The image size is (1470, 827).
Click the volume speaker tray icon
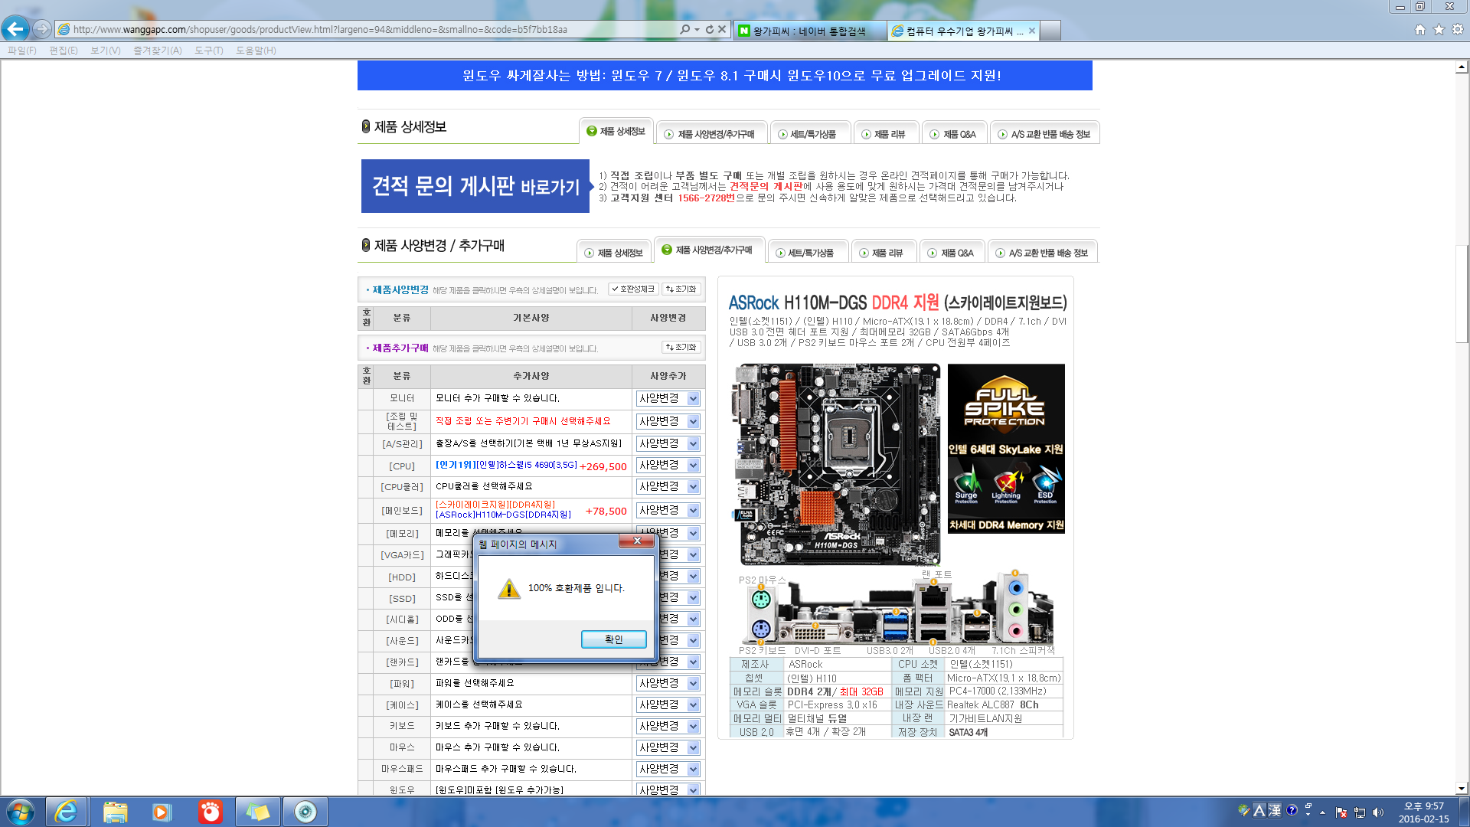coord(1378,812)
